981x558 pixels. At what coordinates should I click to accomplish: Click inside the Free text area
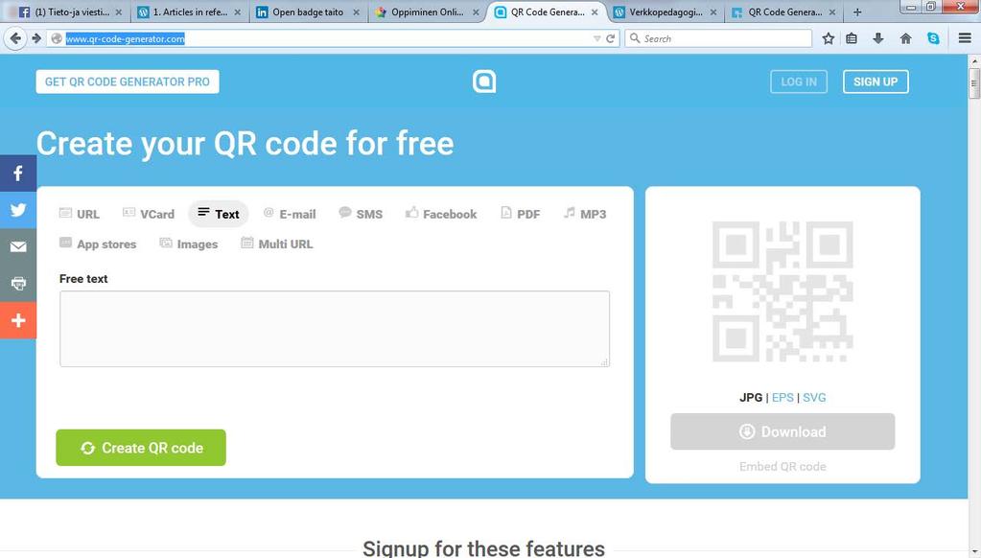(335, 329)
